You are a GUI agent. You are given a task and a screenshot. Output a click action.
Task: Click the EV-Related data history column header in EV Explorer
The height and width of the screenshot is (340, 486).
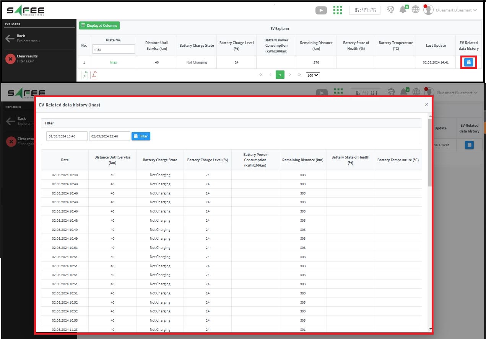pos(468,46)
